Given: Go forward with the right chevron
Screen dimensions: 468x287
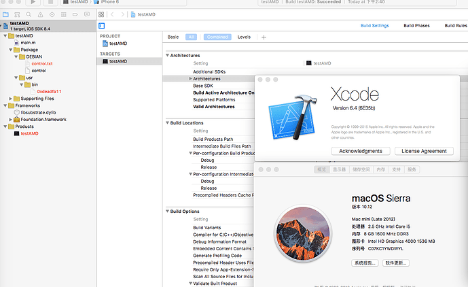Looking at the screenshot, I should tap(122, 14).
